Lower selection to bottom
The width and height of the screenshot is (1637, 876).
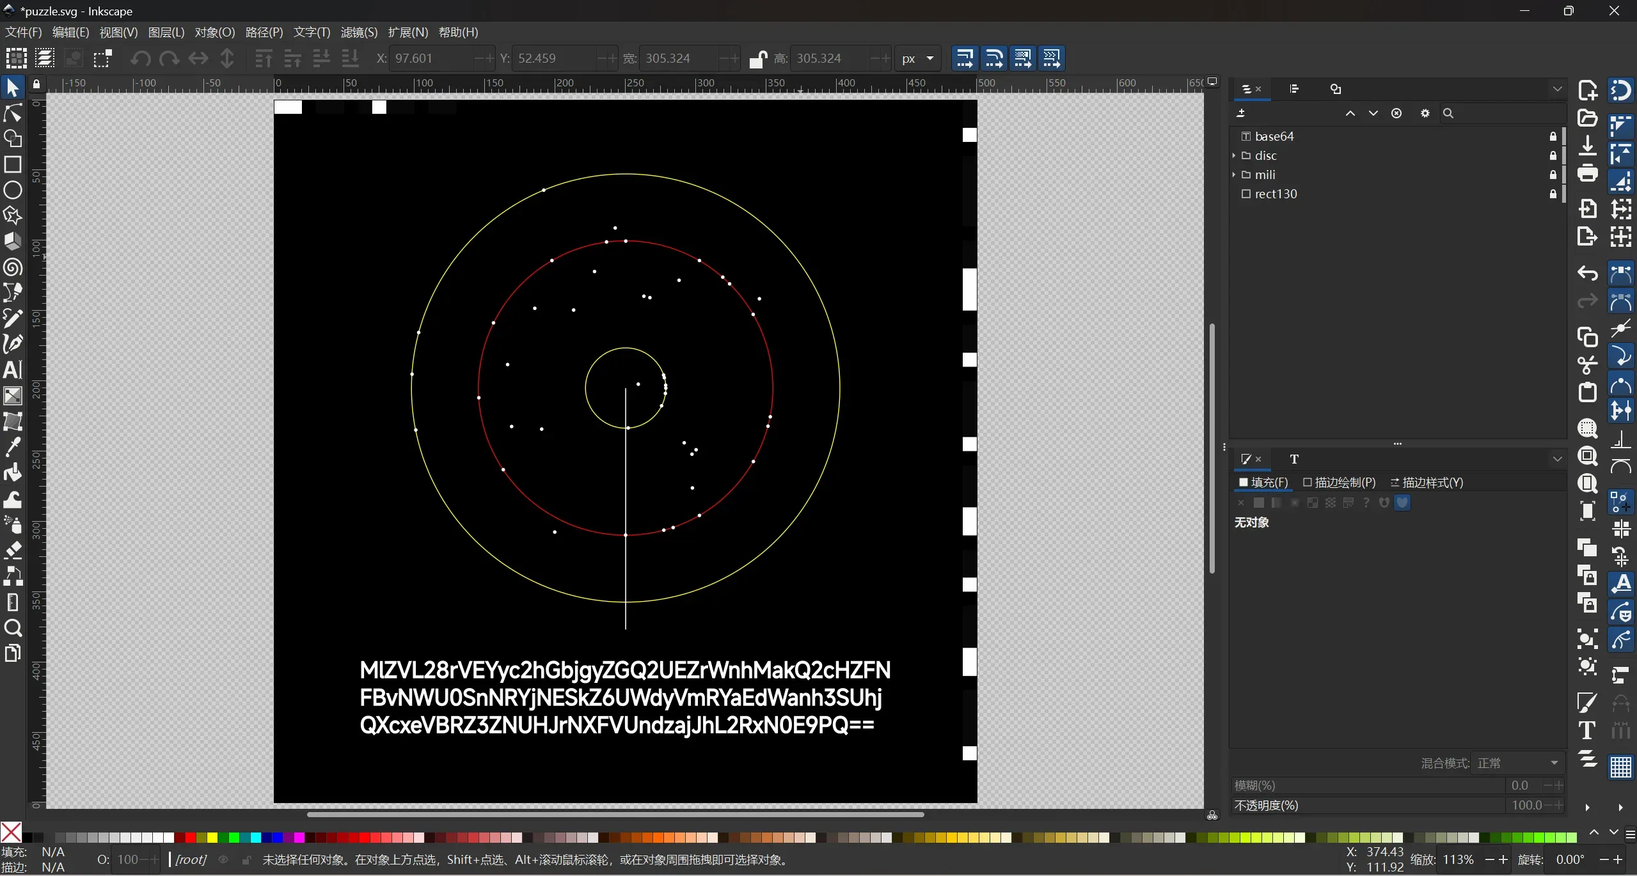point(350,58)
